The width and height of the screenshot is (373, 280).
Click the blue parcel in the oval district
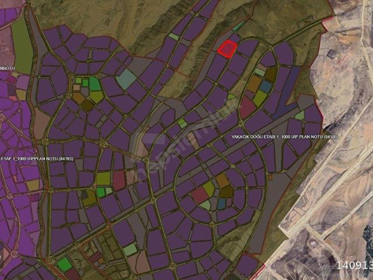click(266, 86)
